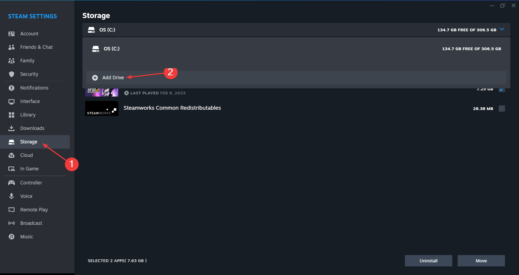The height and width of the screenshot is (275, 519).
Task: Open Friends & Chat settings
Action: click(x=35, y=47)
